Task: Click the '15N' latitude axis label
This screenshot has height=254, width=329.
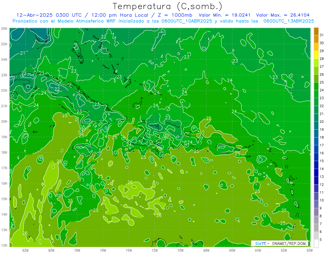Action: pos(4,199)
